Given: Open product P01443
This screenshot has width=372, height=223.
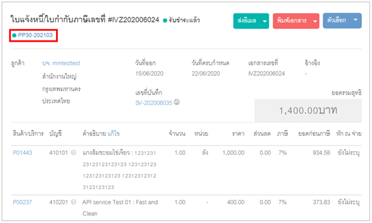Looking at the screenshot, I should (x=22, y=153).
